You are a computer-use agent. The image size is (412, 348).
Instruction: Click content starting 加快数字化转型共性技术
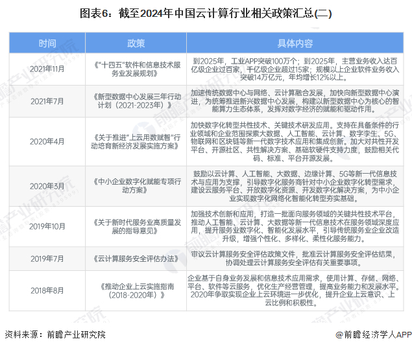pos(295,142)
